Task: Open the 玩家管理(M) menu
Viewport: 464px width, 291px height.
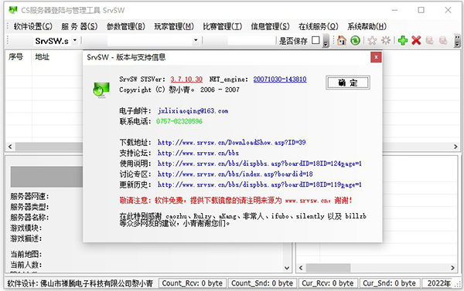Action: pos(174,26)
